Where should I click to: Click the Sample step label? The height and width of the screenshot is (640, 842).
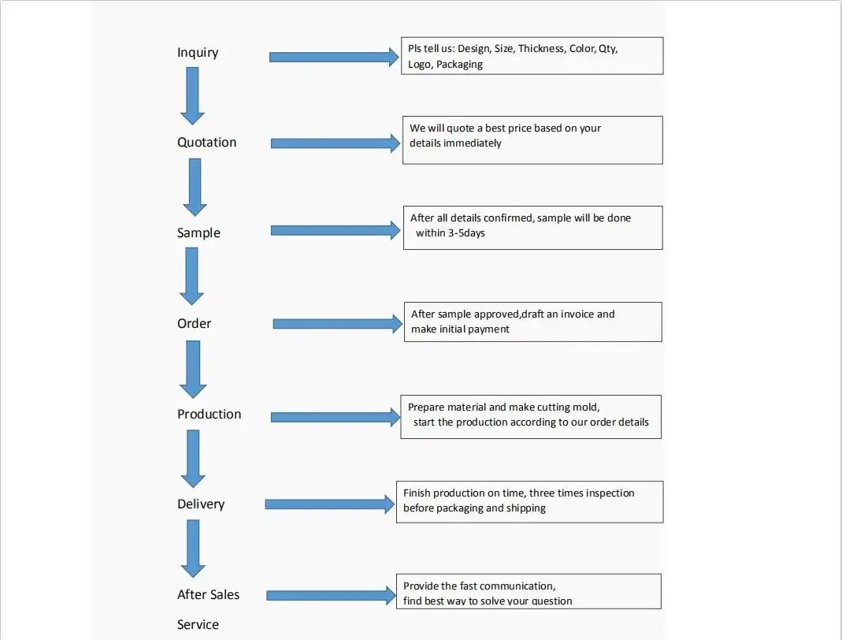coord(198,233)
